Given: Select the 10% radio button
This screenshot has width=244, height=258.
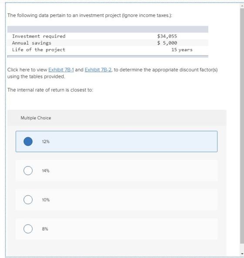Looking at the screenshot, I should (28, 200).
